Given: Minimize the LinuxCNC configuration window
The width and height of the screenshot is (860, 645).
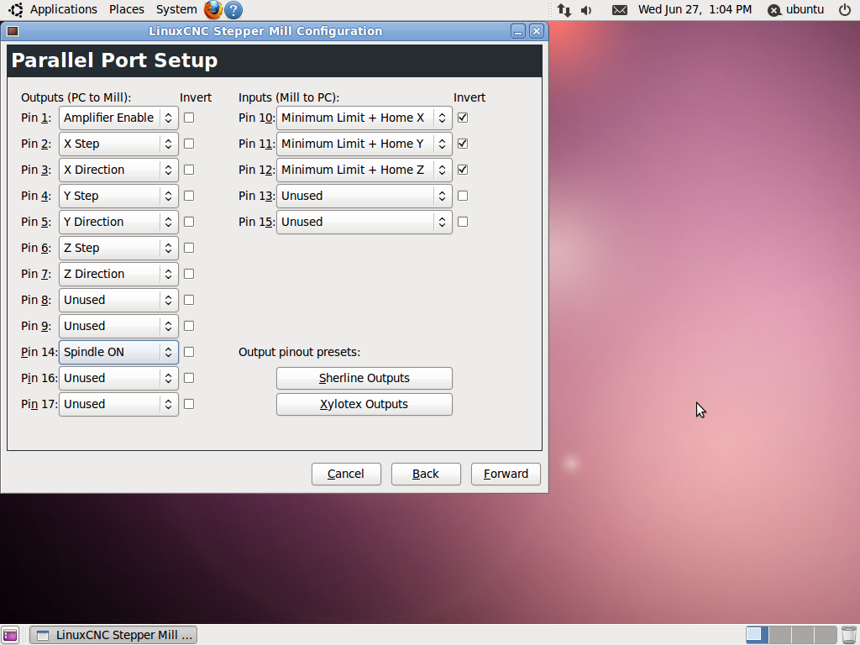Looking at the screenshot, I should click(x=517, y=31).
